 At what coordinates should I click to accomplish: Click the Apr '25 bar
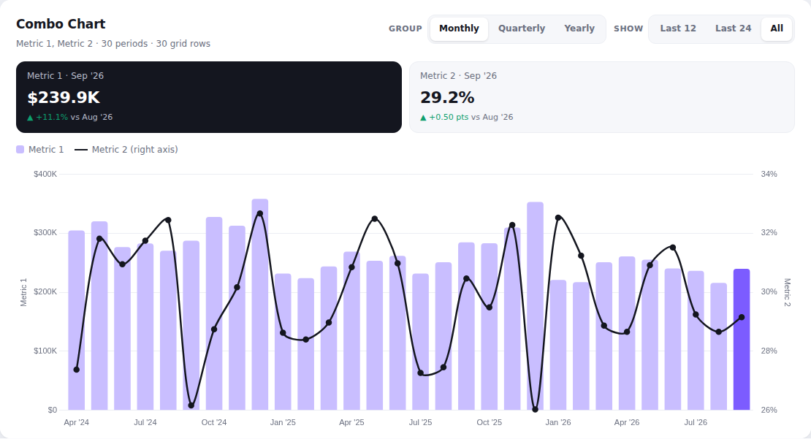tap(351, 331)
